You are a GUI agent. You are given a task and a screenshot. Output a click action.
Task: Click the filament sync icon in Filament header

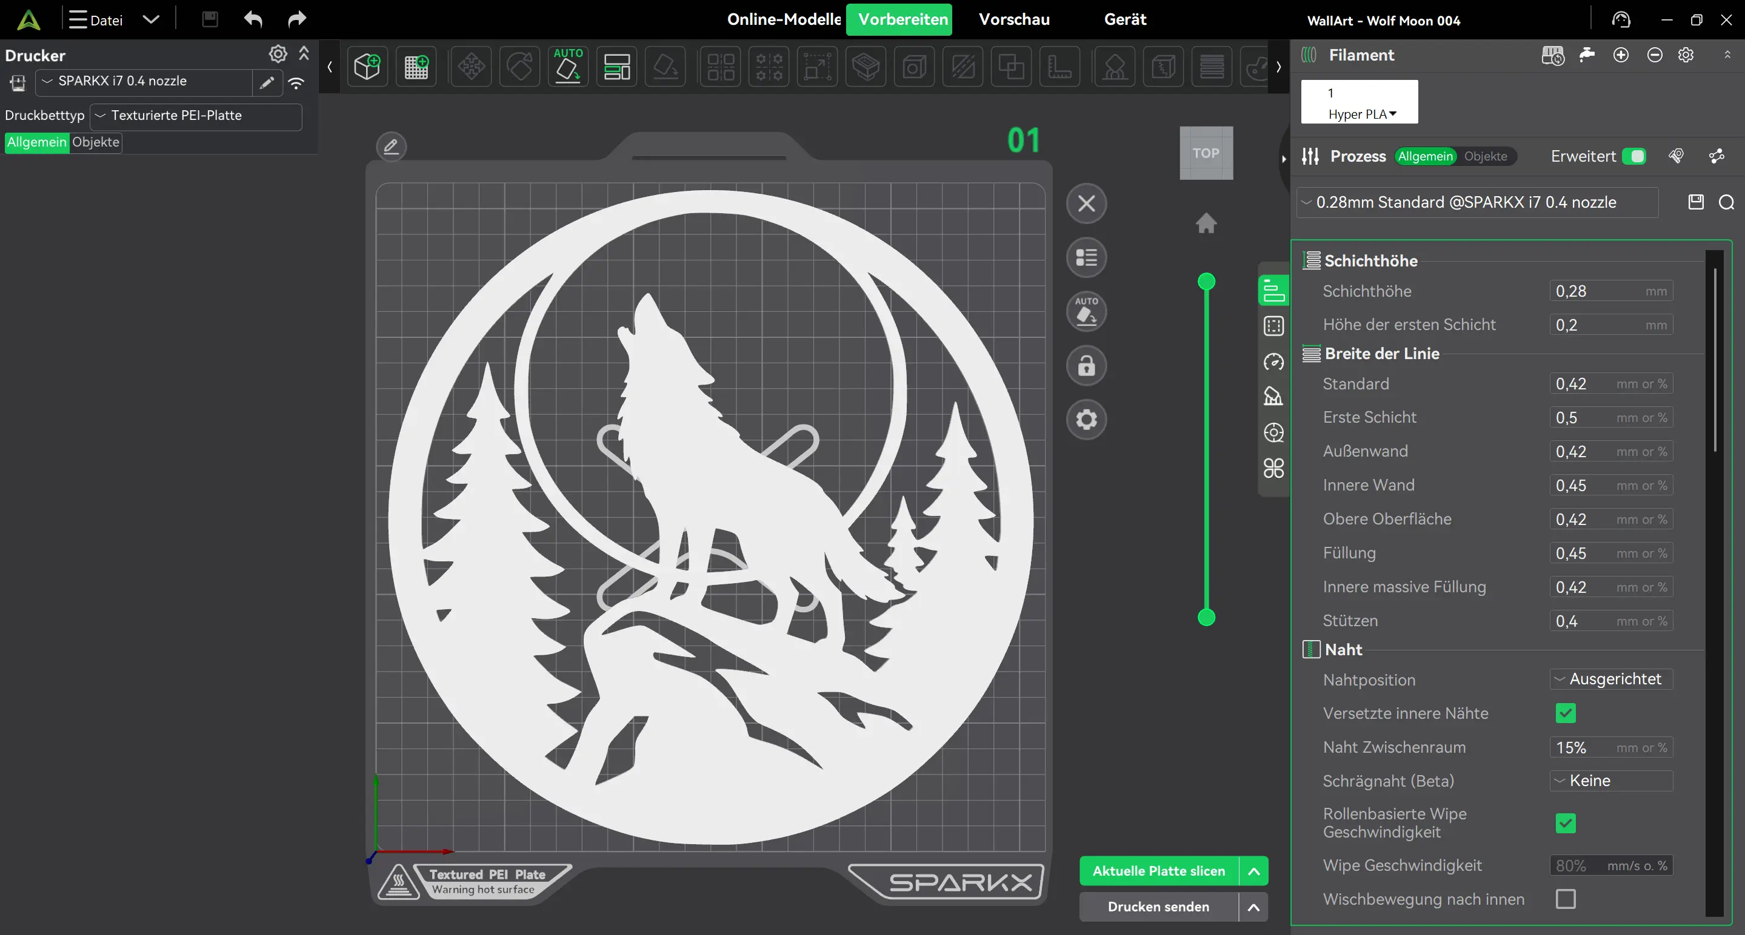coord(1553,55)
